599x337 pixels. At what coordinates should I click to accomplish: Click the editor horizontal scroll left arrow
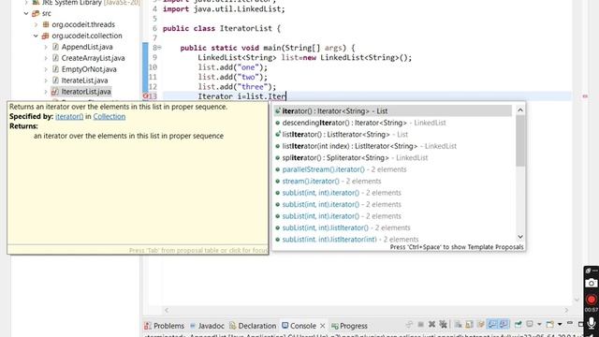[167, 310]
